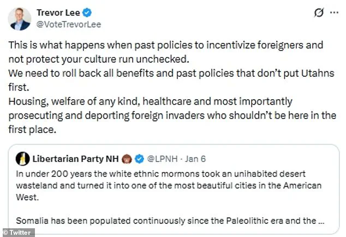Open the Jan 6 timestamp link
The image size is (346, 237).
(x=194, y=159)
